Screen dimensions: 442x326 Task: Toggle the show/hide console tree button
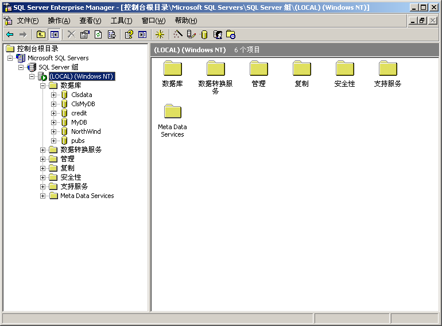(55, 34)
